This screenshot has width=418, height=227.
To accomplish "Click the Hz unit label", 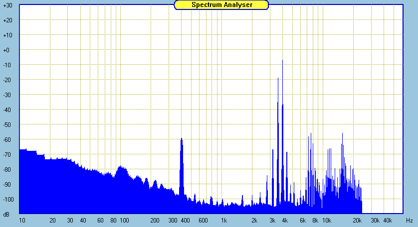I will 410,221.
